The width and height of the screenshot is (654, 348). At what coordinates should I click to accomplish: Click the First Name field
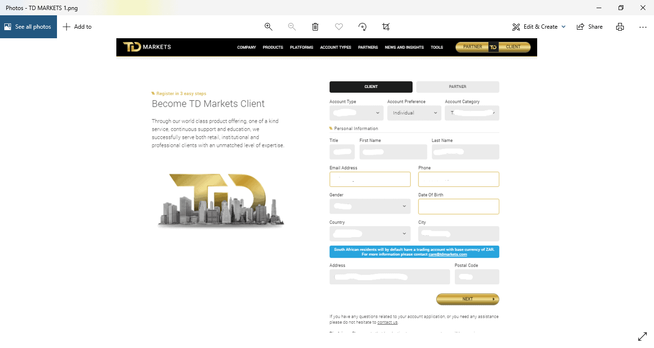tap(393, 152)
